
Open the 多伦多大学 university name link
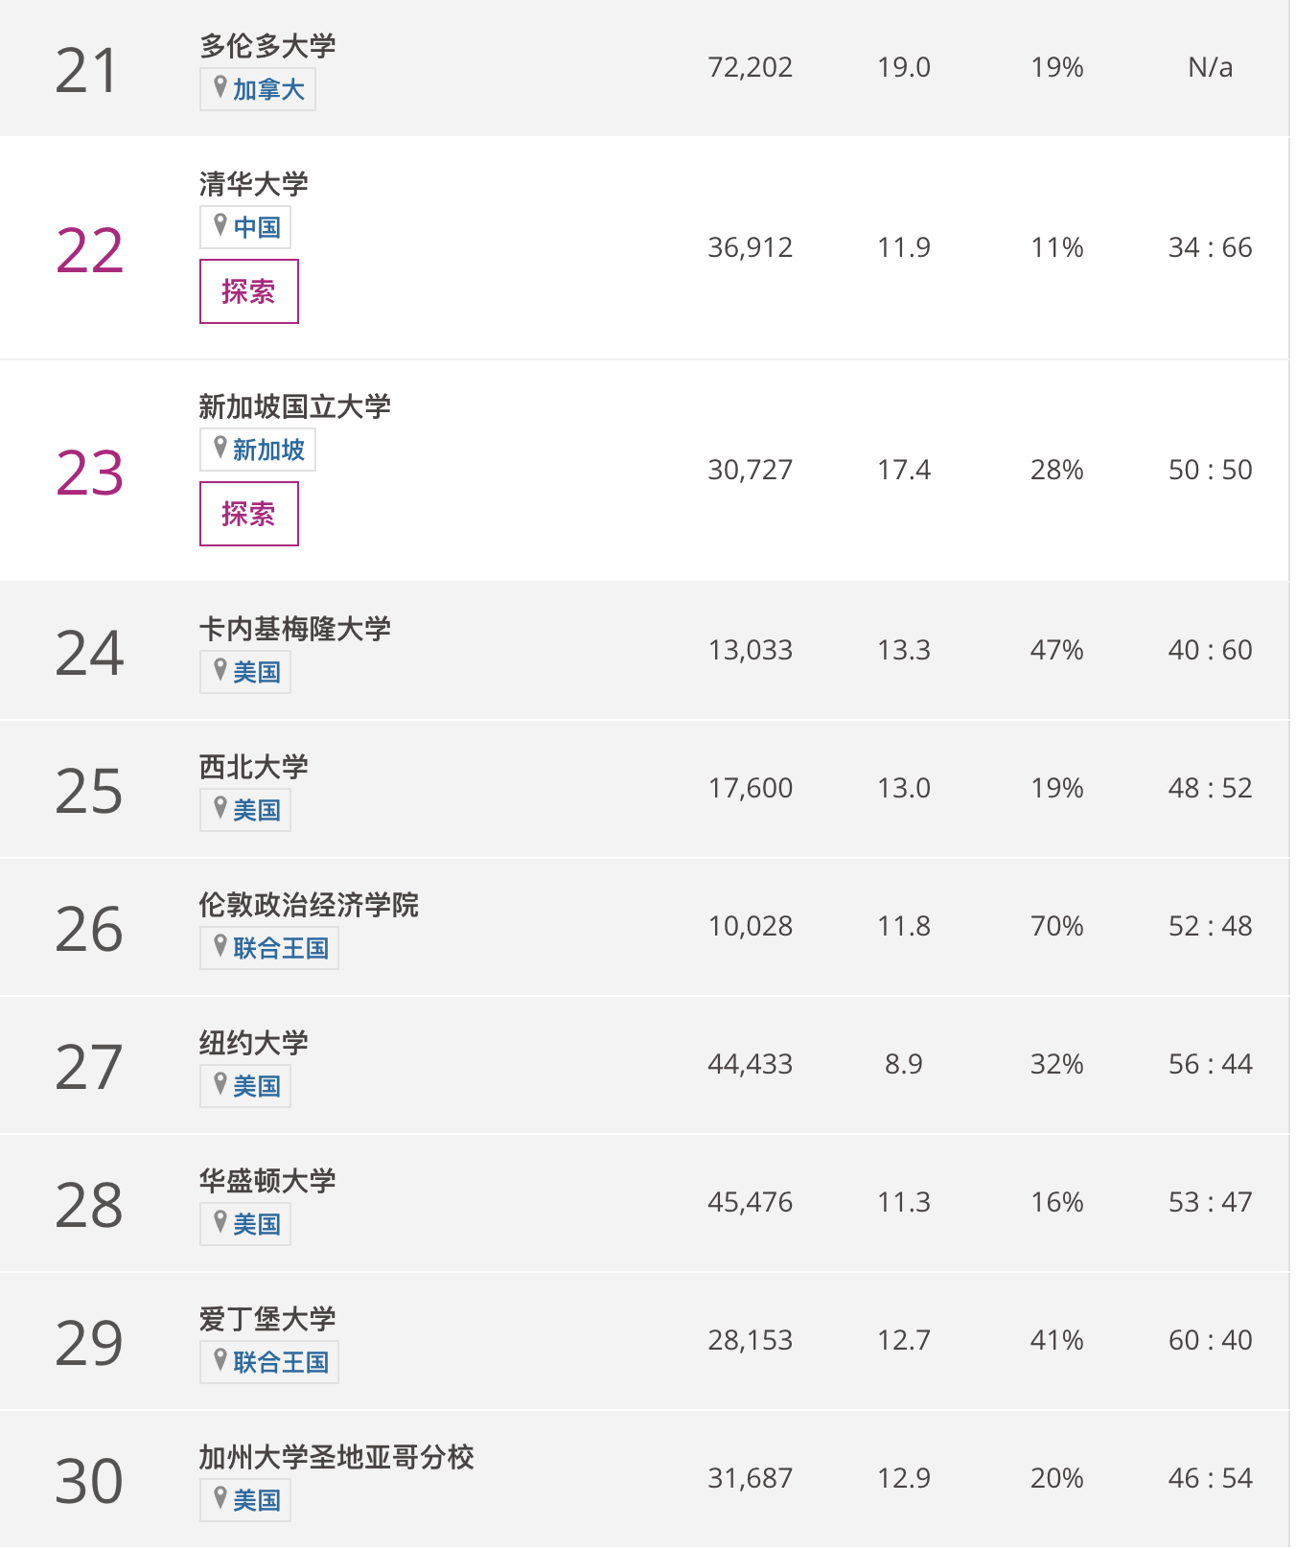(267, 45)
